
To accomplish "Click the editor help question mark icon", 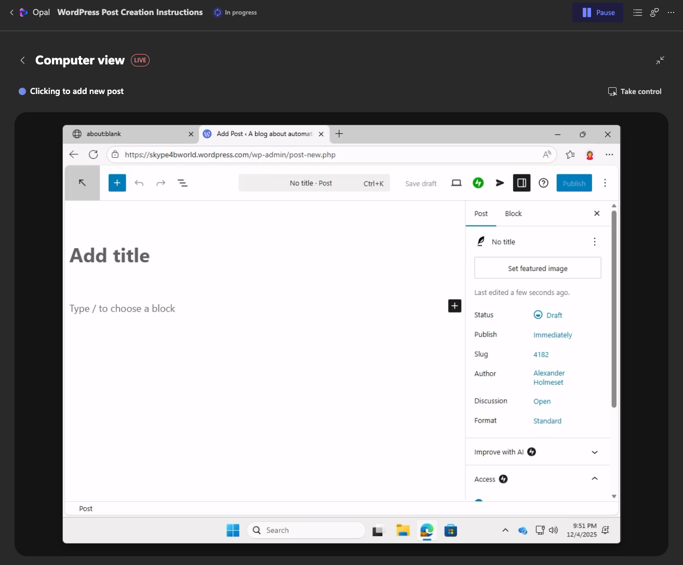I will point(543,183).
